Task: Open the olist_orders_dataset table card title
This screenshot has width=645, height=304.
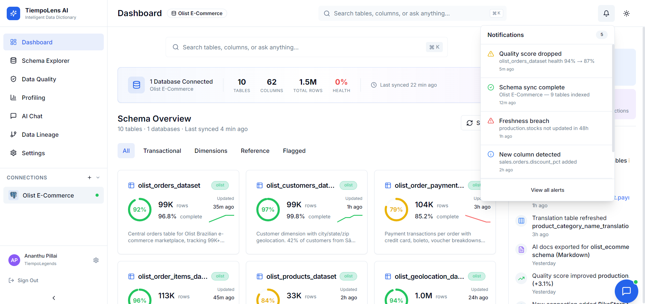Action: 169,185
